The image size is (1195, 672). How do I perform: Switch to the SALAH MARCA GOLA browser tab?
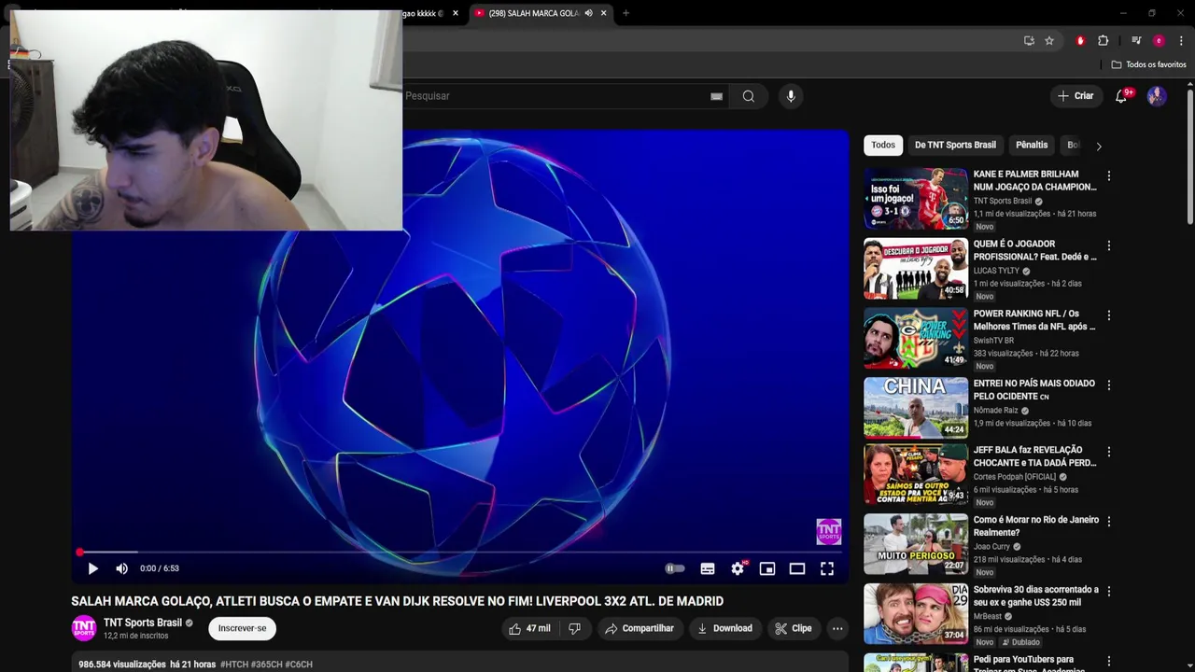[x=534, y=13]
